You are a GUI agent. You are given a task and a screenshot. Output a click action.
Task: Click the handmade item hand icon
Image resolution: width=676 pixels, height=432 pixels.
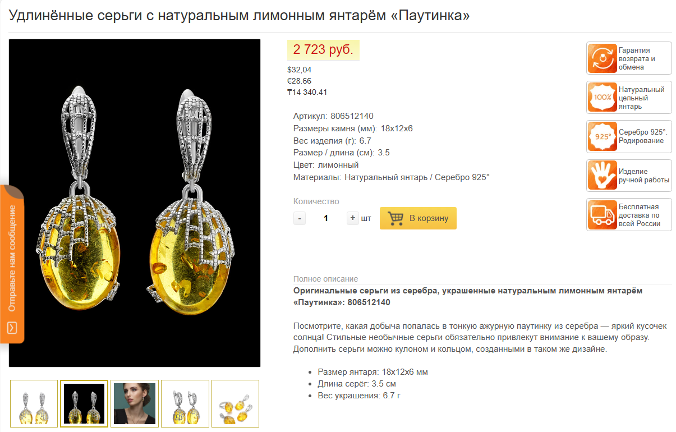pos(603,176)
